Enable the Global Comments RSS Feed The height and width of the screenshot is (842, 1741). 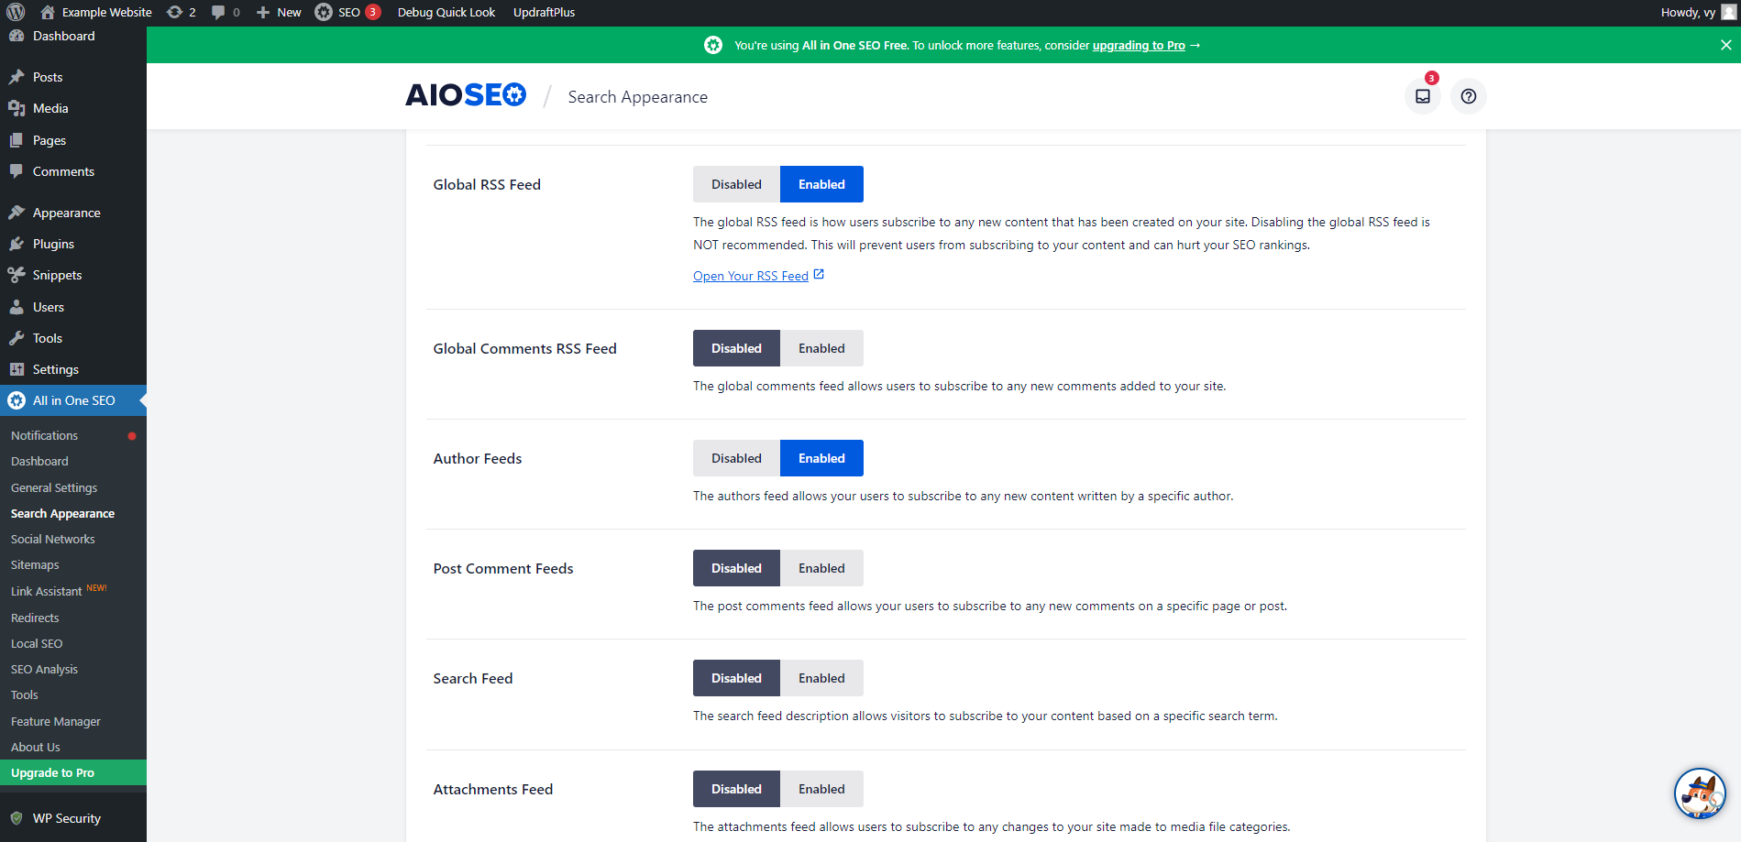821,348
